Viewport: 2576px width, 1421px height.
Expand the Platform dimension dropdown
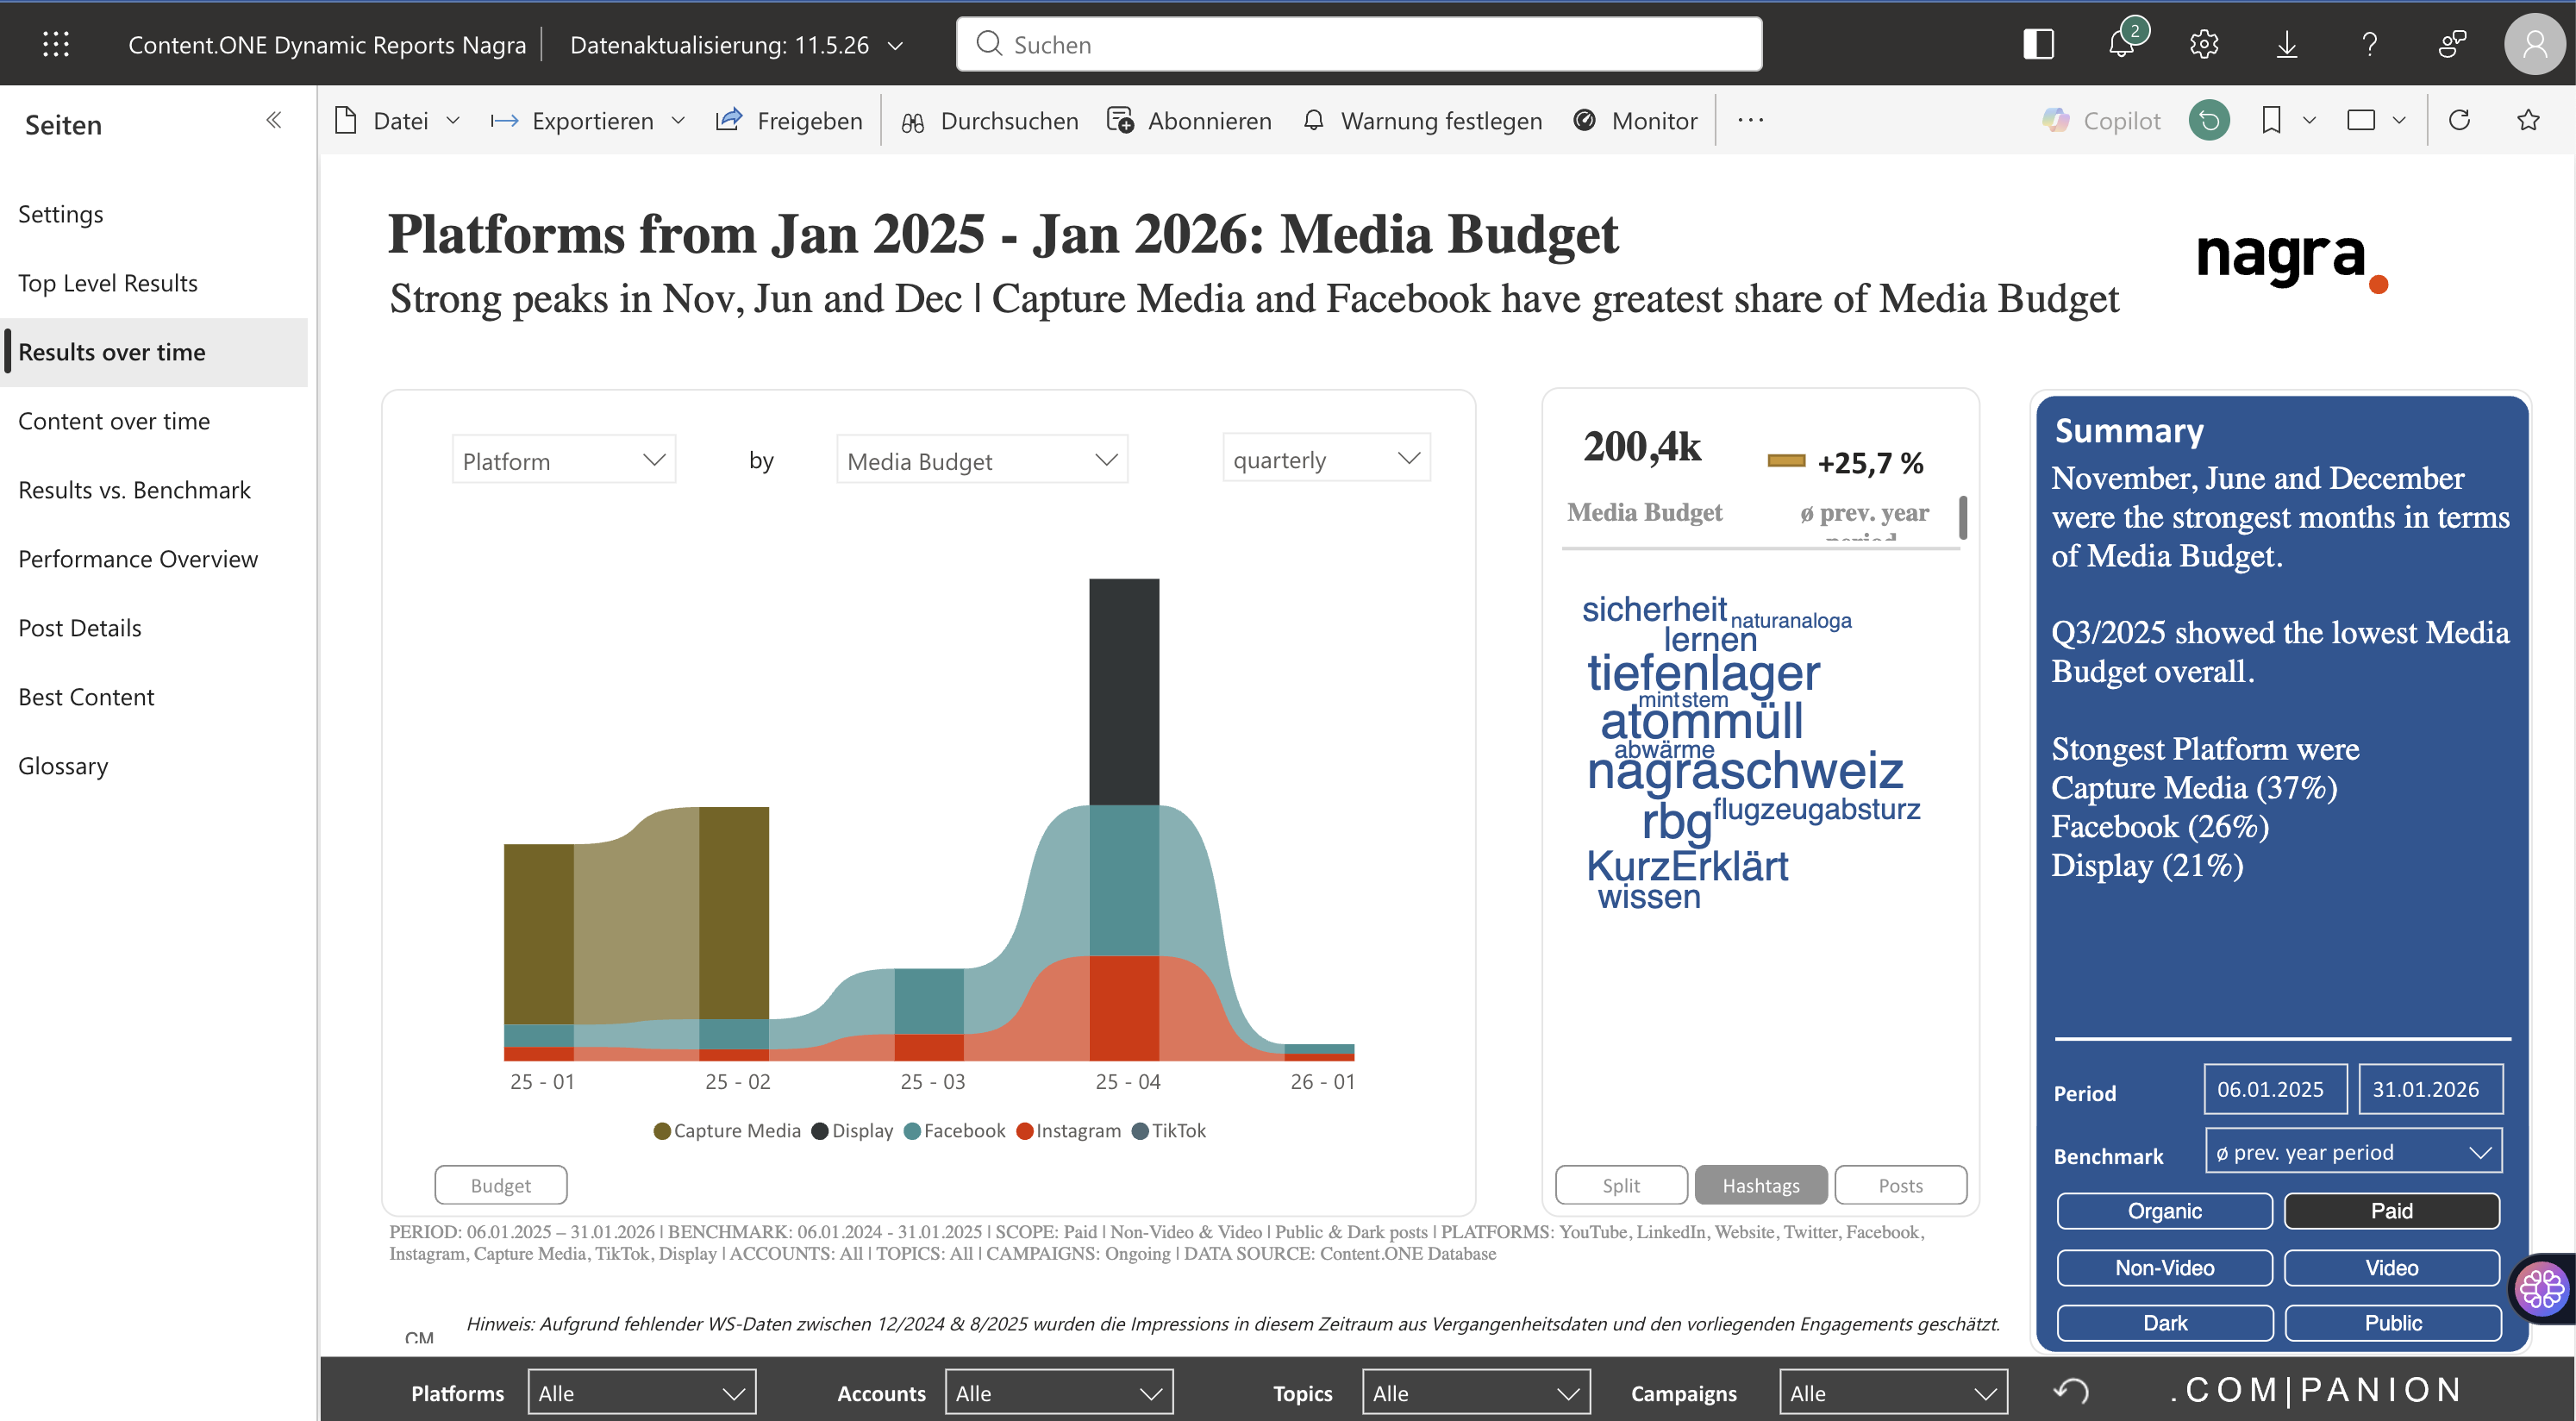coord(564,460)
